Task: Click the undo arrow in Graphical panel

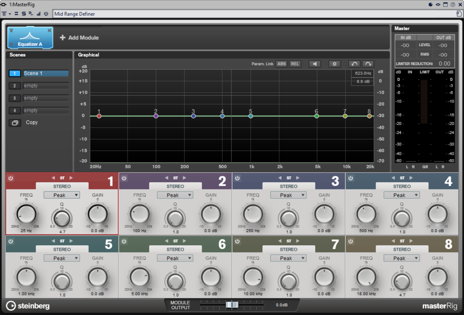Action: pyautogui.click(x=354, y=64)
